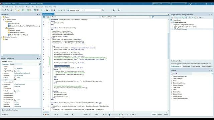Open the Refactor menu

(22, 7)
